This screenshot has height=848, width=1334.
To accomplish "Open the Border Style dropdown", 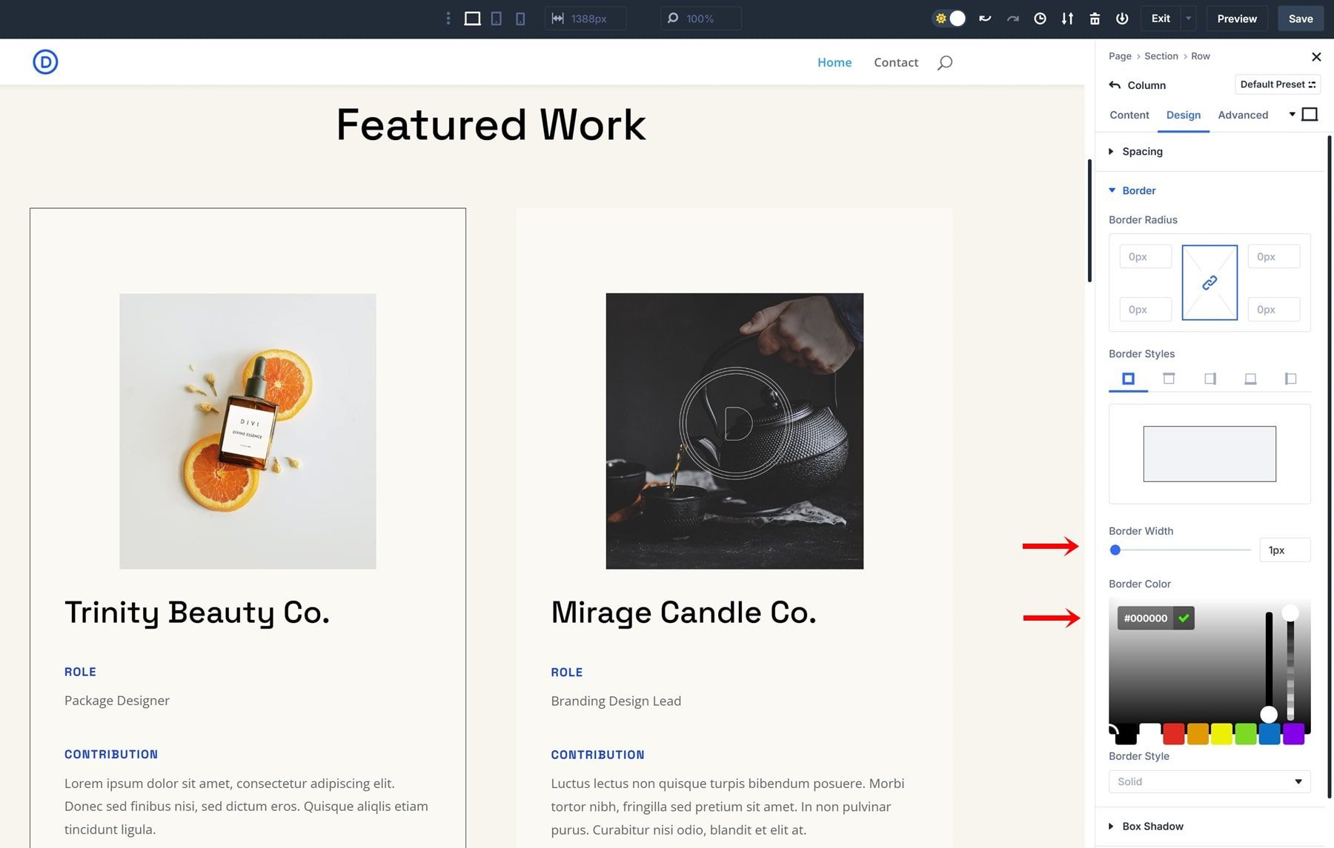I will pos(1209,781).
